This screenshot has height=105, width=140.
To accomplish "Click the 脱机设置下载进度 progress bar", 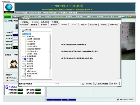I will 57,84.
